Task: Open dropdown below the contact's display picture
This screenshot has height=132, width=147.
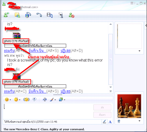Action: point(139,51)
